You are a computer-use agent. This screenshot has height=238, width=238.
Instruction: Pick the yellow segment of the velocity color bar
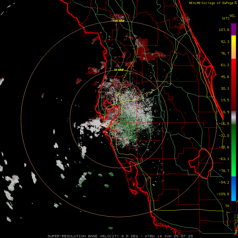(x=234, y=47)
